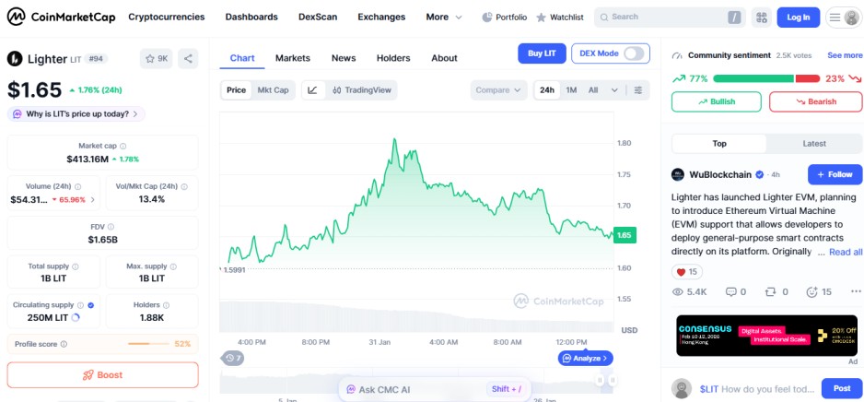The height and width of the screenshot is (402, 864).
Task: Switch to Latest posts tab
Action: click(x=814, y=144)
